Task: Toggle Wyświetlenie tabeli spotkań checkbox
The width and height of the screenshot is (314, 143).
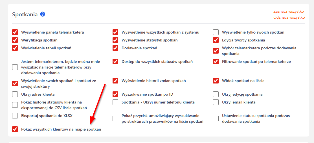Action: 15,48
